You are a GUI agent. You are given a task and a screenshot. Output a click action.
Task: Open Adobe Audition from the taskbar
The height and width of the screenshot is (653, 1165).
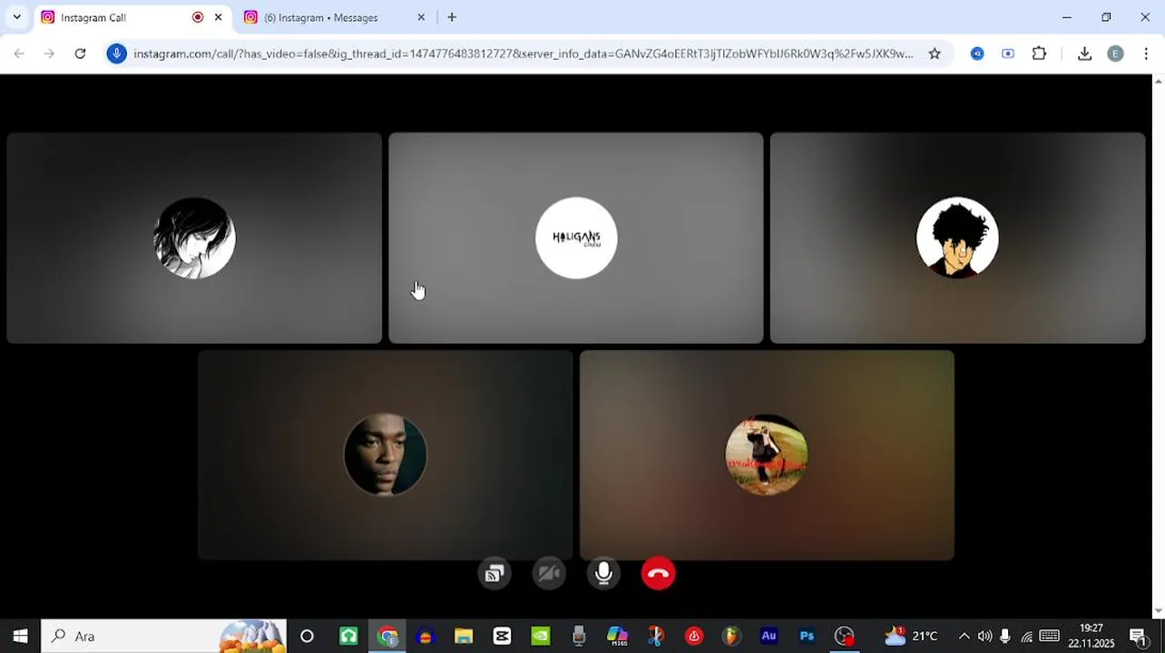[x=769, y=636]
